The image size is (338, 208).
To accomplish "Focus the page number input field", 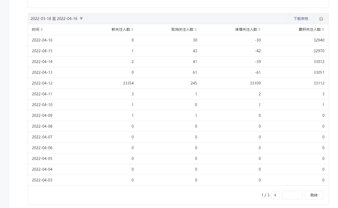I will click(292, 195).
